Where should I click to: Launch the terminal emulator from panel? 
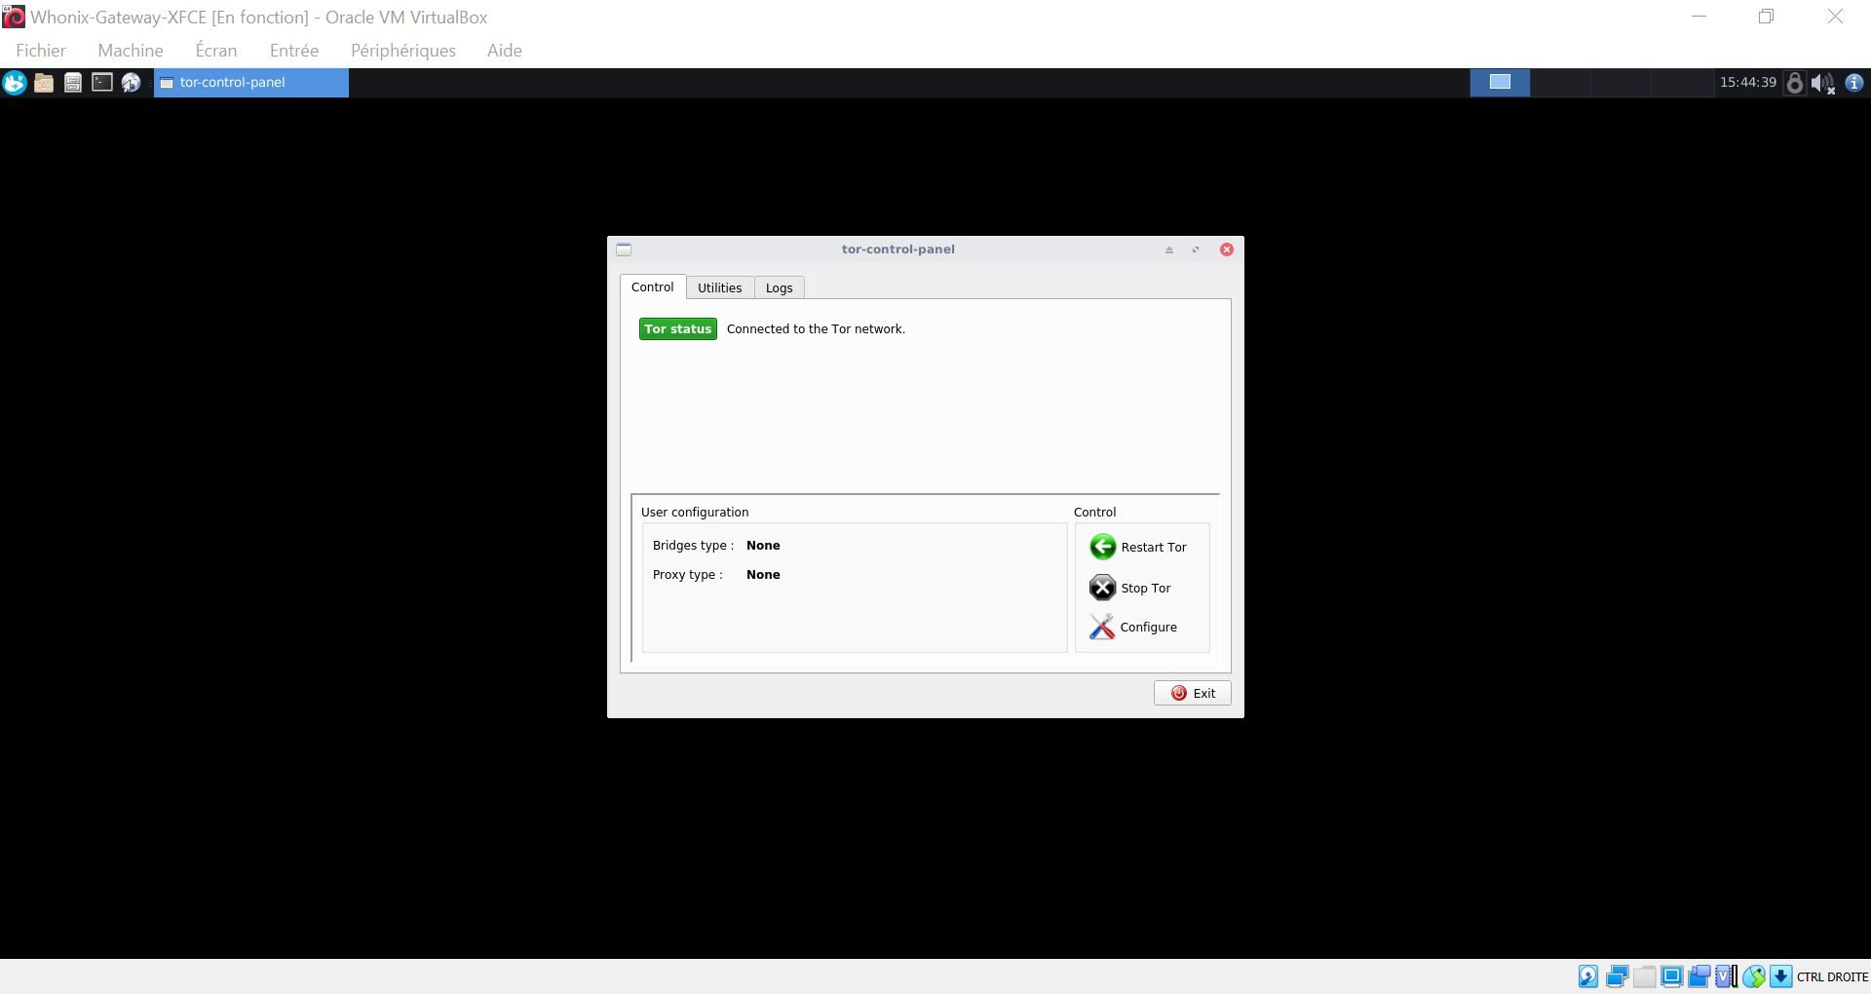pyautogui.click(x=102, y=83)
